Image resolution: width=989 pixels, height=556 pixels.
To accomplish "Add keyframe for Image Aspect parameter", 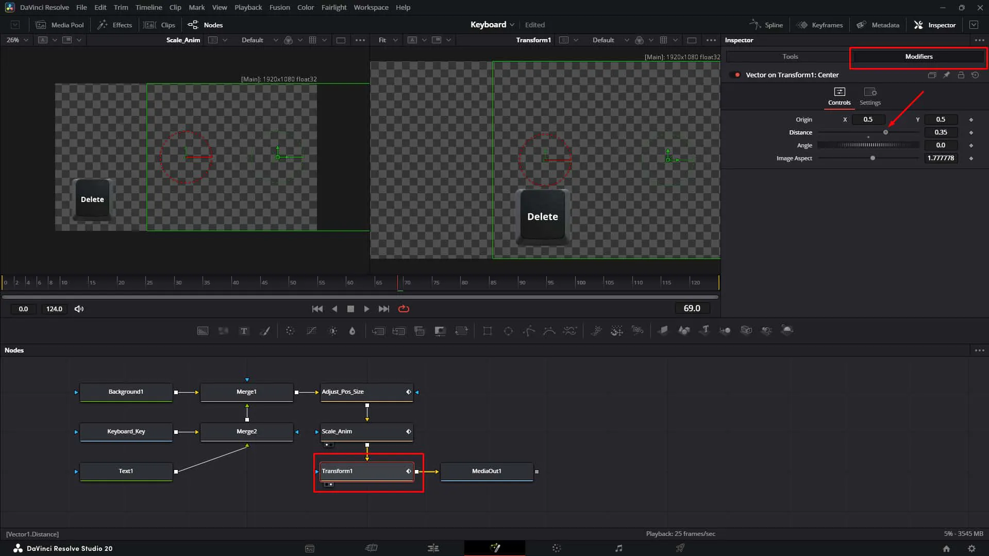I will [x=971, y=158].
